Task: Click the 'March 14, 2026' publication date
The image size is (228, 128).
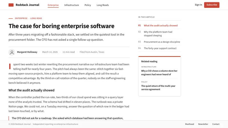Action: [x=50, y=52]
